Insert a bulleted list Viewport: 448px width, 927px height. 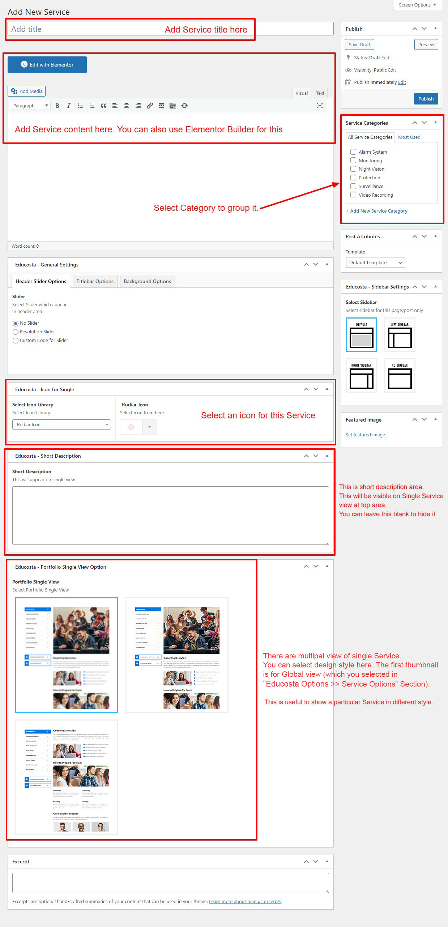[80, 106]
